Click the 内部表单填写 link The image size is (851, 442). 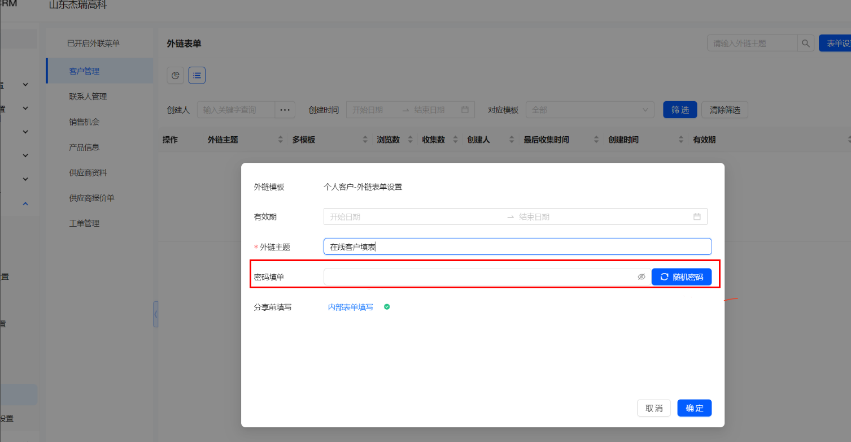pyautogui.click(x=351, y=307)
